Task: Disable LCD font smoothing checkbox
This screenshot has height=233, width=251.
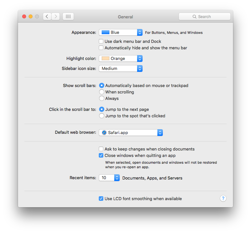Action: tap(101, 199)
